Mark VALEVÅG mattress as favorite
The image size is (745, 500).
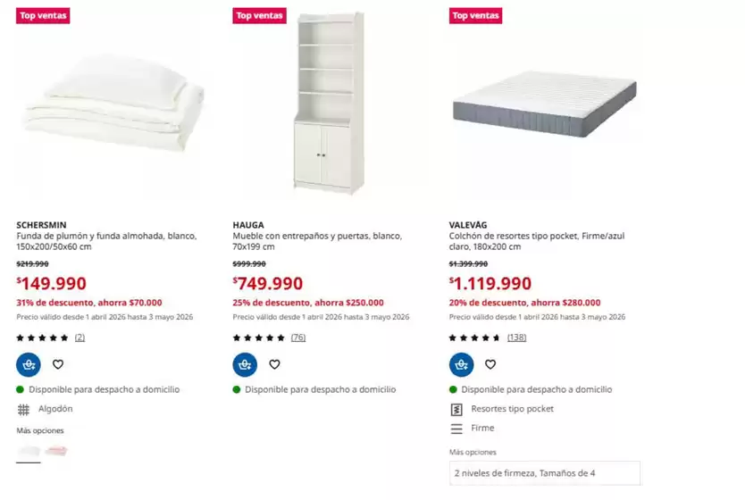[x=490, y=364]
